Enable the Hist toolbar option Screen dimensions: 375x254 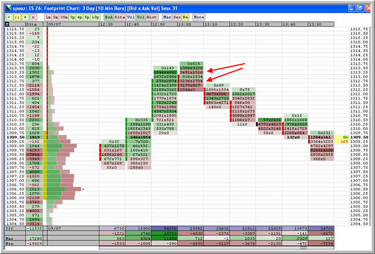click(151, 17)
